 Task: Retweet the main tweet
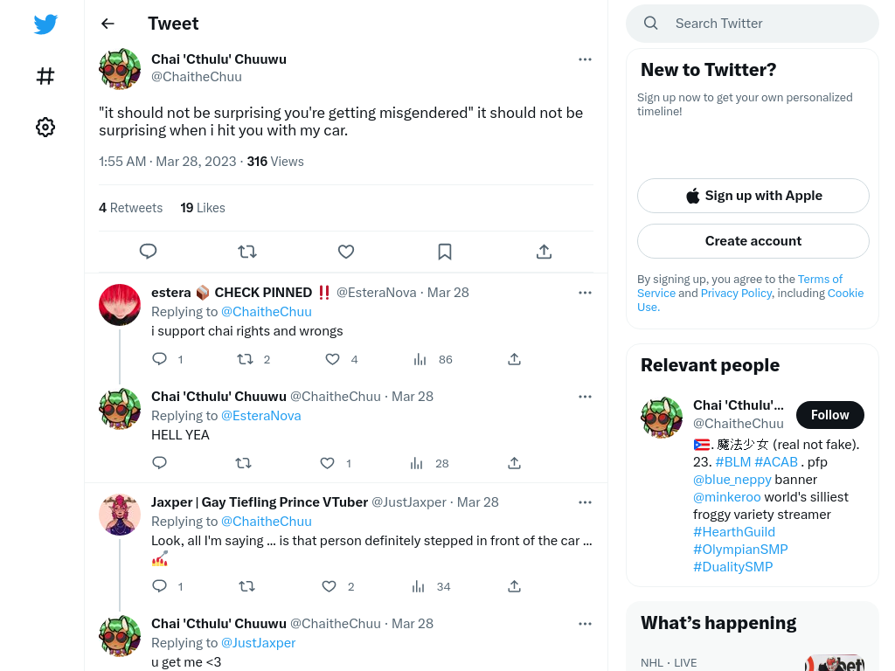(247, 252)
